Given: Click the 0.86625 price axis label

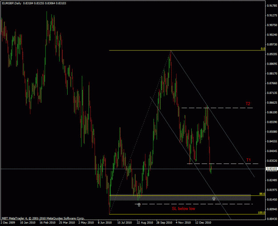Looking at the screenshot, I should pos(272,103).
